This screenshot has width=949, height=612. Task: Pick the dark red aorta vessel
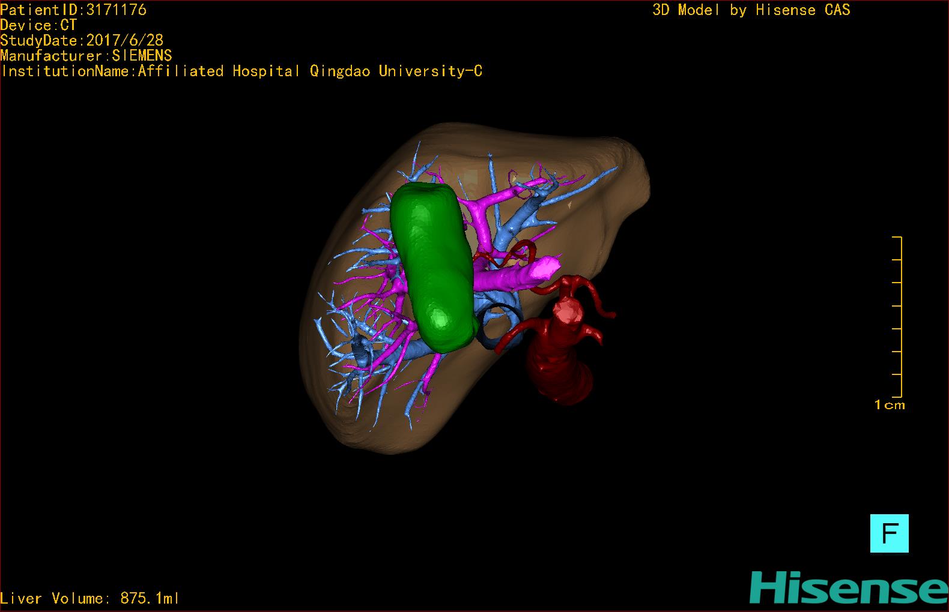(x=559, y=354)
